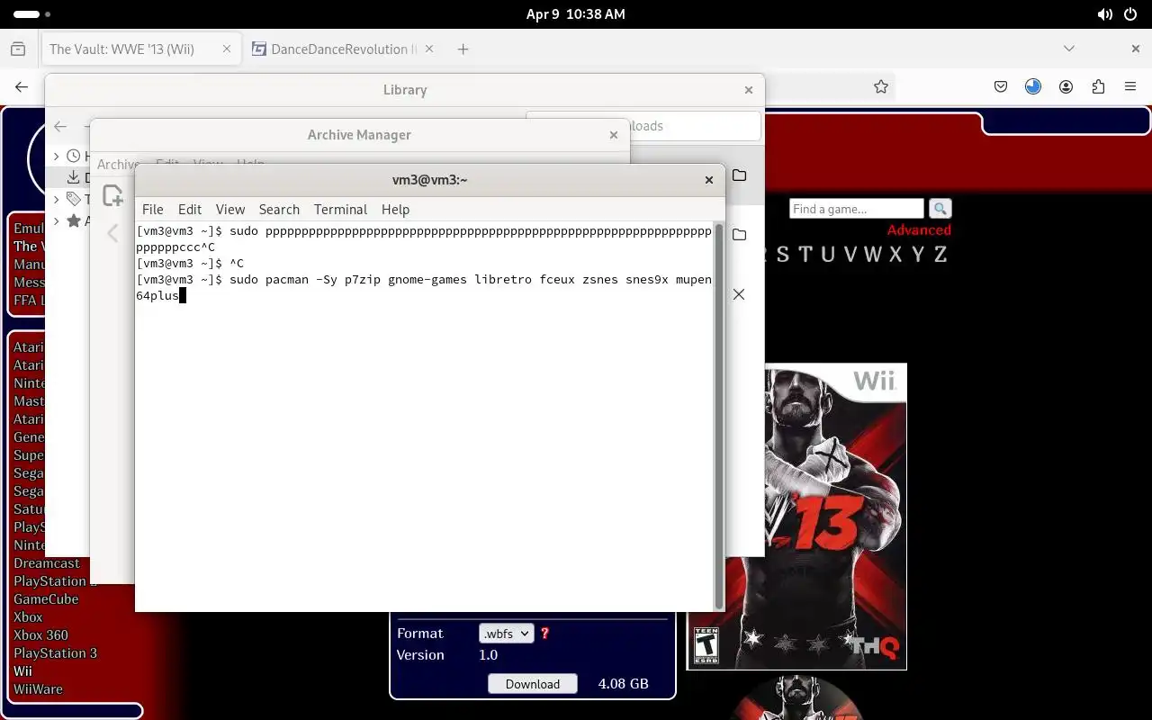
Task: Open Firefox View icon beside the tabs
Action: (x=18, y=49)
